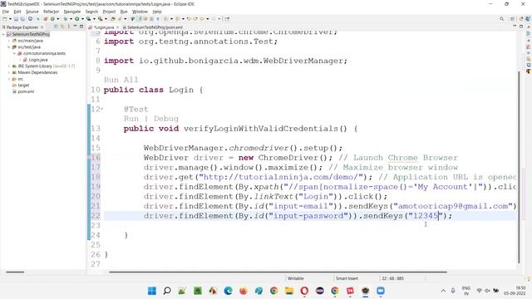Open Microsoft Edge from the taskbar

[x=228, y=291]
